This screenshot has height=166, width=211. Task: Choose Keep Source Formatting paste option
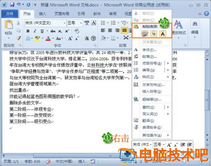(145, 33)
